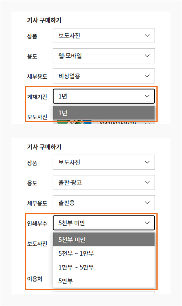Click chevron arrow of 게재기간 dropdown

tap(147, 96)
